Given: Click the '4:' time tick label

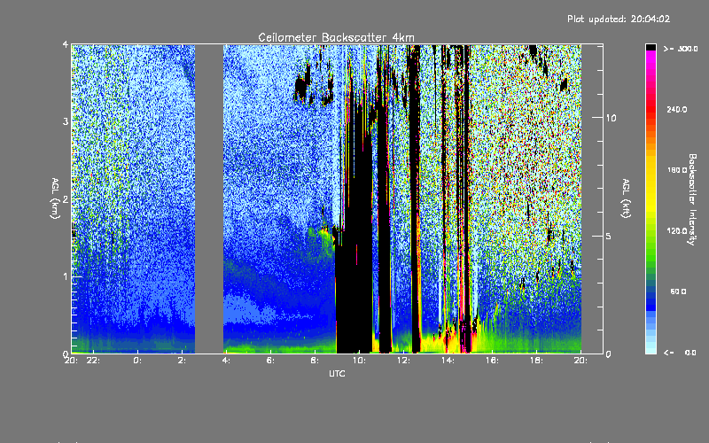Looking at the screenshot, I should coord(226,361).
